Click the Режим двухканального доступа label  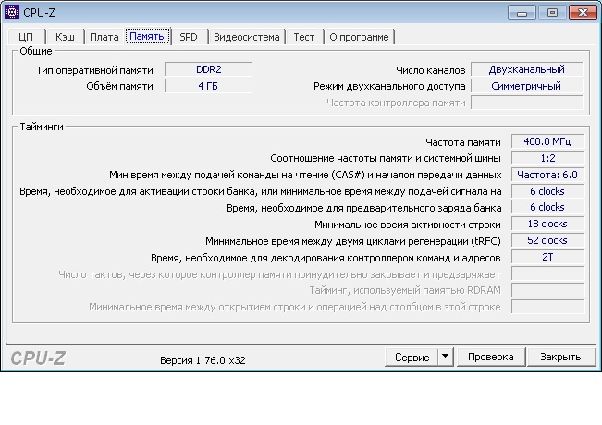[389, 86]
